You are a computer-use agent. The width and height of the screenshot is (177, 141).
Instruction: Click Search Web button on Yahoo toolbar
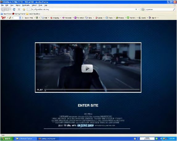click(x=29, y=18)
